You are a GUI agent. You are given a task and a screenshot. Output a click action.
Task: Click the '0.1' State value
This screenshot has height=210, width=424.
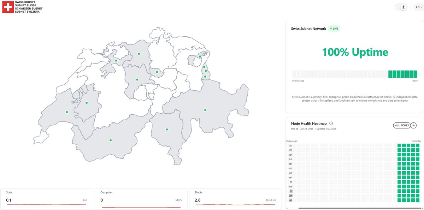[9, 200]
